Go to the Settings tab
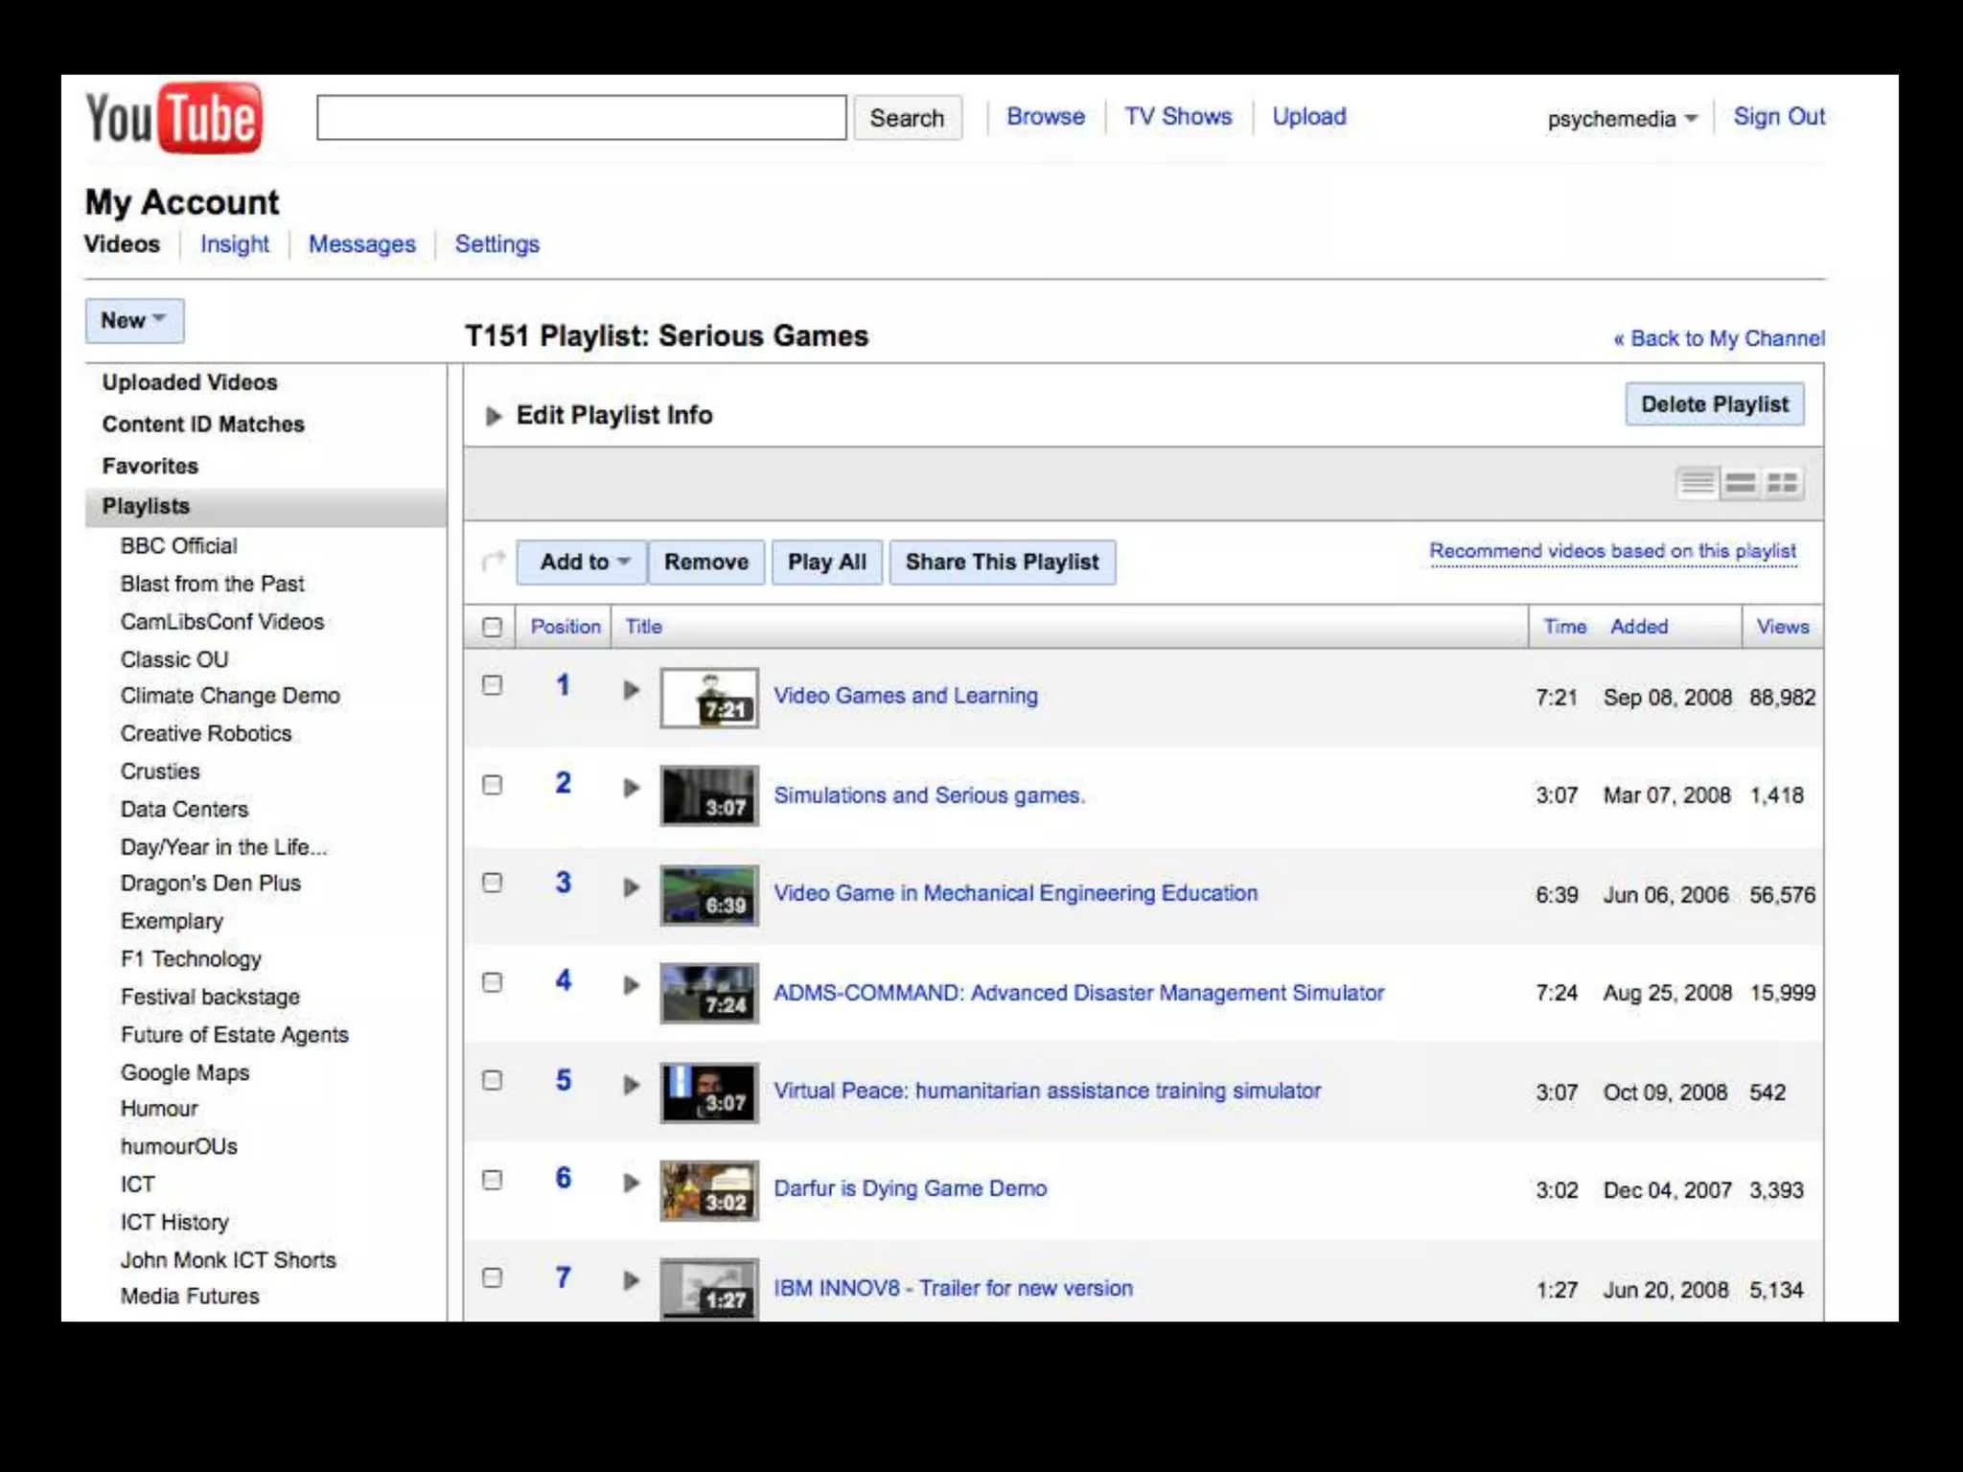This screenshot has width=1963, height=1472. [x=497, y=244]
